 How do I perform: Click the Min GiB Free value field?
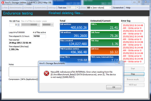coord(13,25)
